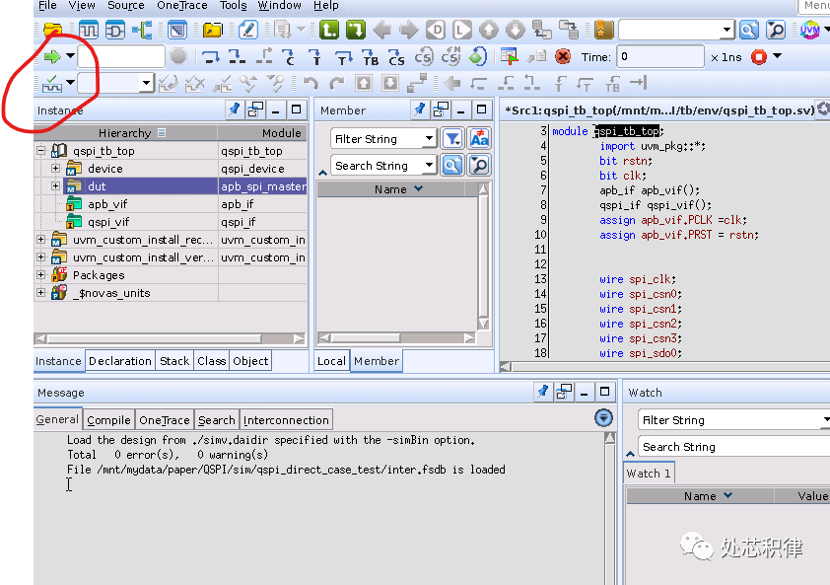
Task: Click the Hierarchy column header
Action: pos(125,132)
